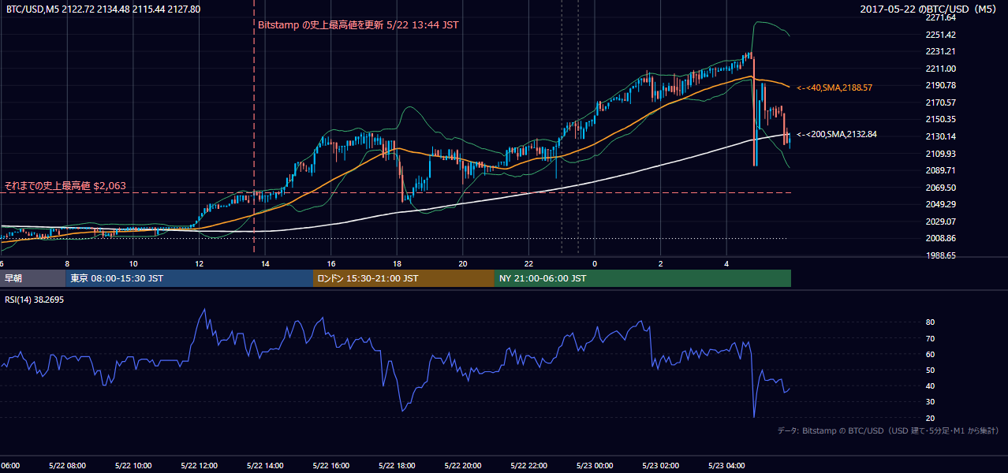
Task: Click the RSI scale value 50
Action: click(x=930, y=371)
